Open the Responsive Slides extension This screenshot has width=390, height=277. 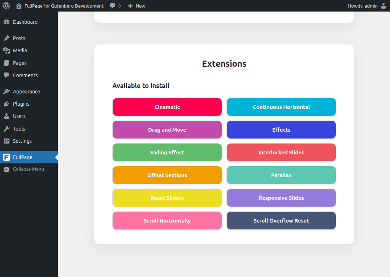tap(281, 198)
